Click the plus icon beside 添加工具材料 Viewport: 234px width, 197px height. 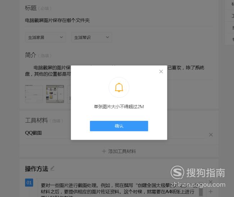[x=104, y=151]
